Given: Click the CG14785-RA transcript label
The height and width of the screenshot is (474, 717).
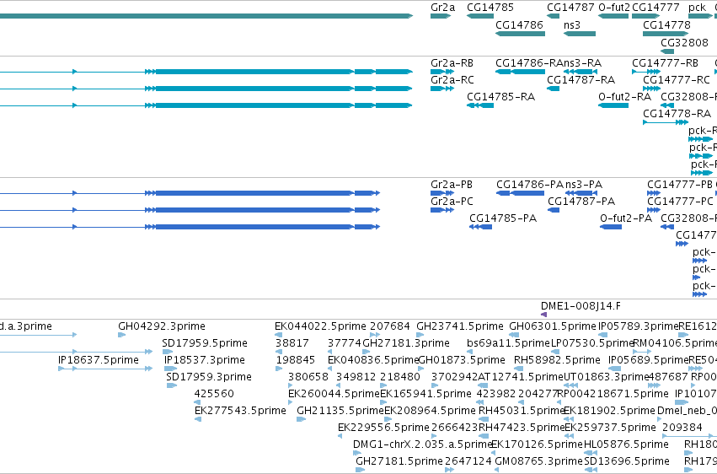Looking at the screenshot, I should pyautogui.click(x=500, y=97).
